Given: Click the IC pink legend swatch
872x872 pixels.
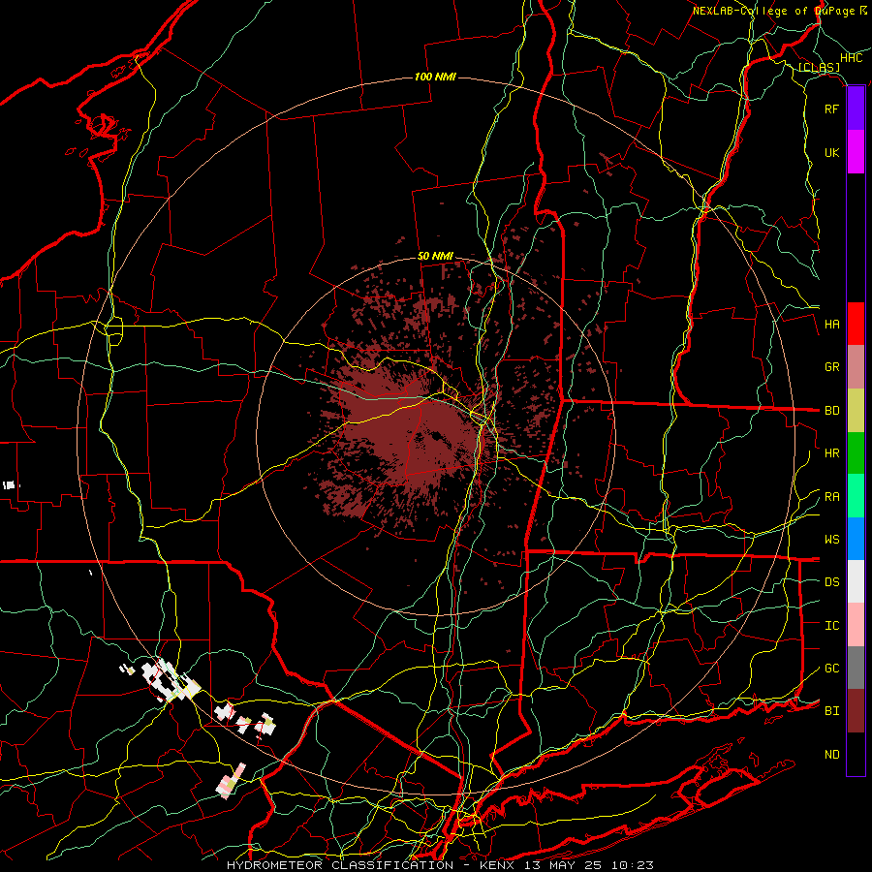Looking at the screenshot, I should click(x=856, y=625).
